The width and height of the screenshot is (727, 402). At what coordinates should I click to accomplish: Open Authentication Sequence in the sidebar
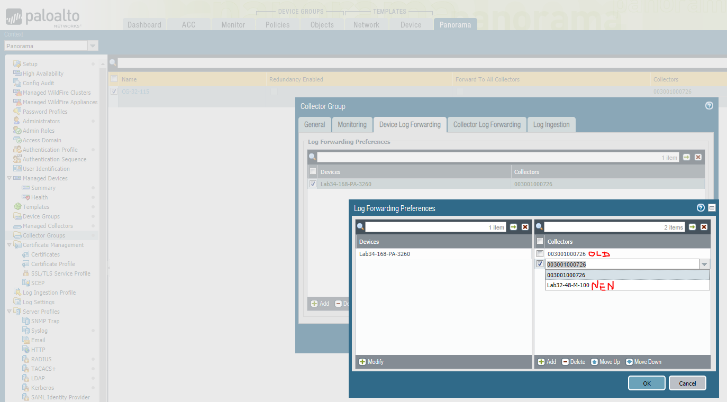[54, 159]
